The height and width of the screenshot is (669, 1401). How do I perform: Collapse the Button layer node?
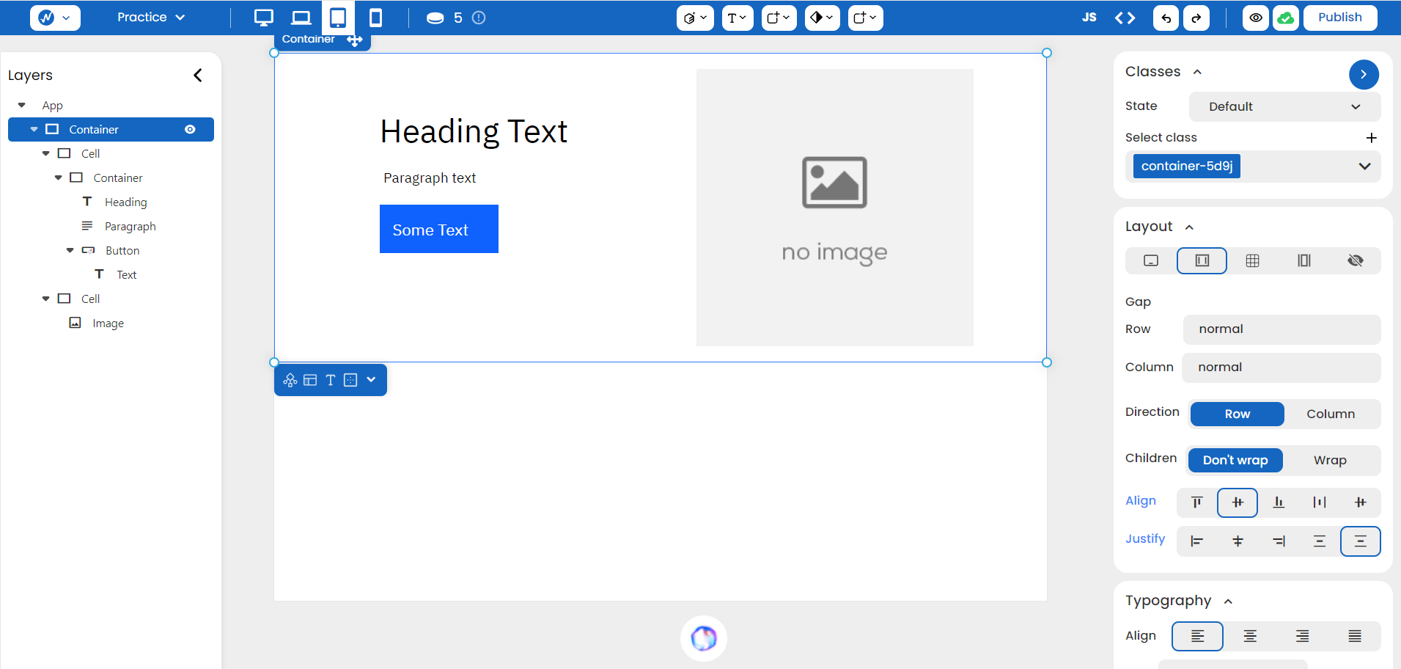(x=70, y=250)
